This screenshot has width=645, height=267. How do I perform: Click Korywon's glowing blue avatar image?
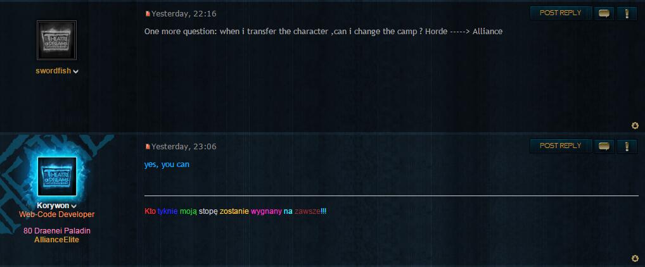click(57, 177)
